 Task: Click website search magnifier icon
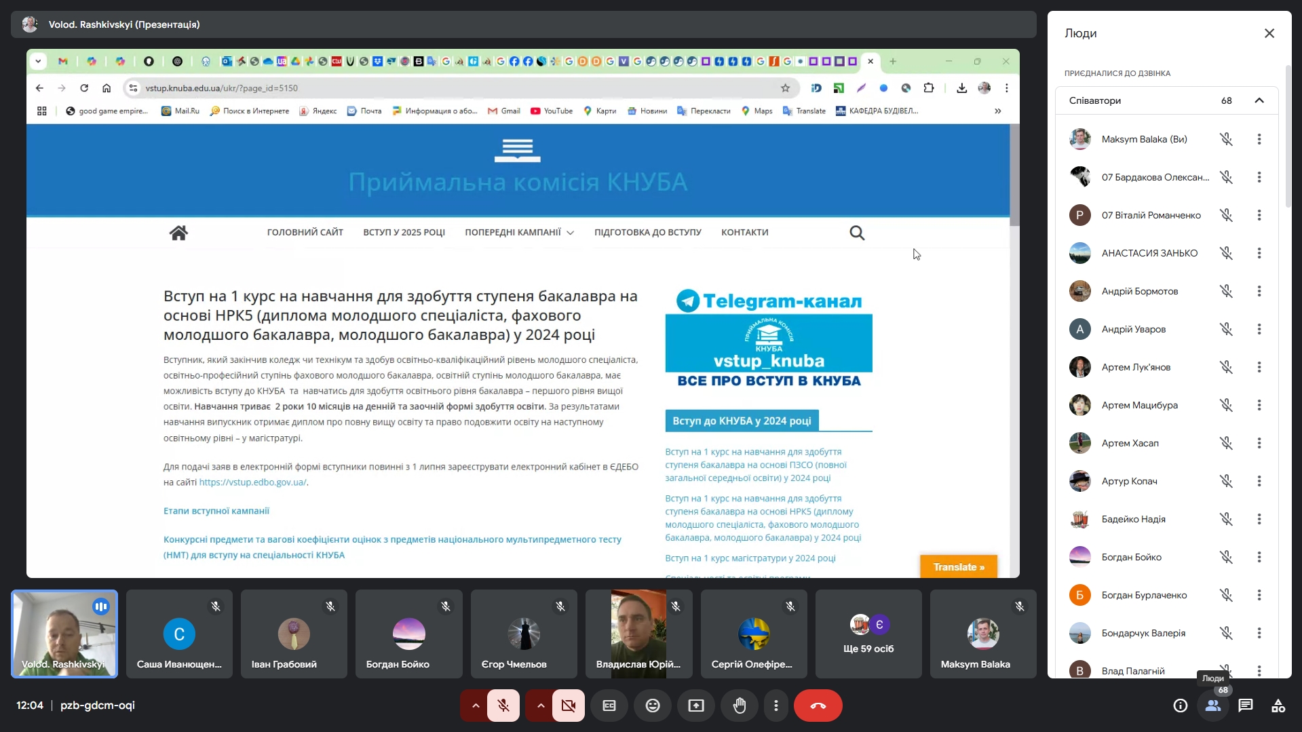857,233
